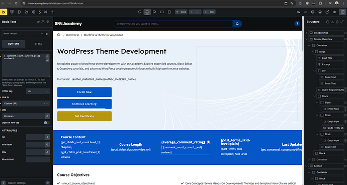Click the canvas width value 1383
The image size is (347, 185).
click(x=183, y=12)
